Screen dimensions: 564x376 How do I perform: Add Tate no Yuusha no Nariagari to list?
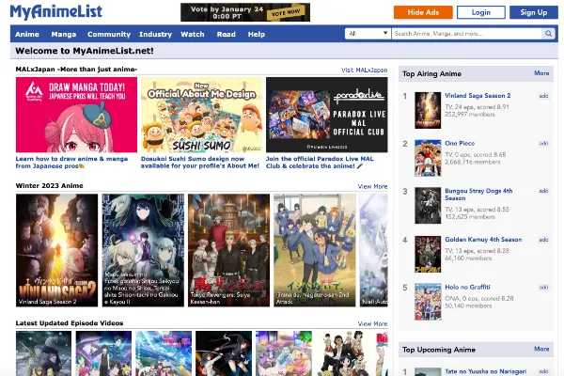pos(543,371)
